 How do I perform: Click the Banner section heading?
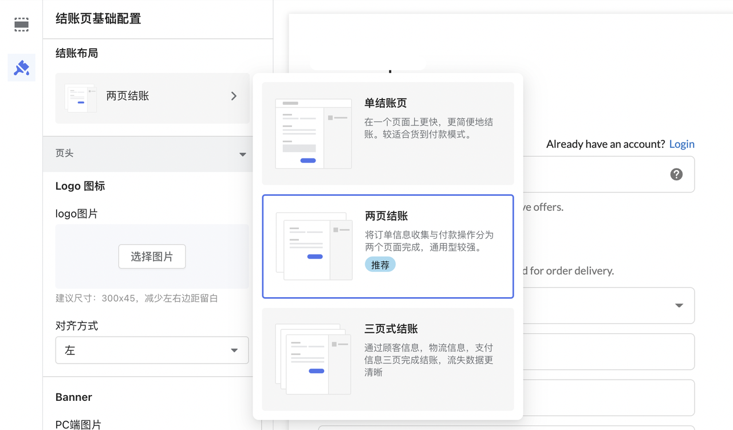(x=73, y=397)
